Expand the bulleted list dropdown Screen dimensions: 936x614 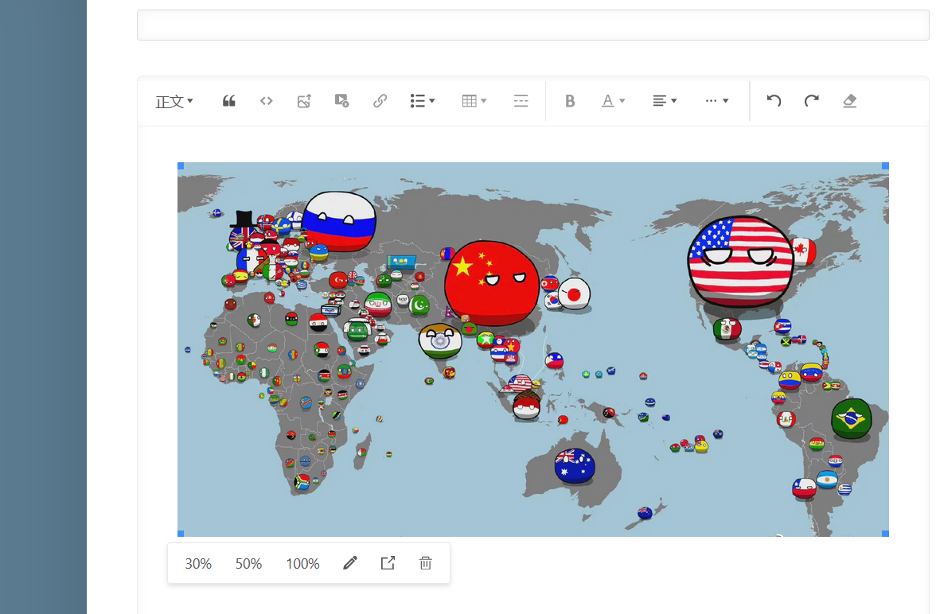[423, 101]
